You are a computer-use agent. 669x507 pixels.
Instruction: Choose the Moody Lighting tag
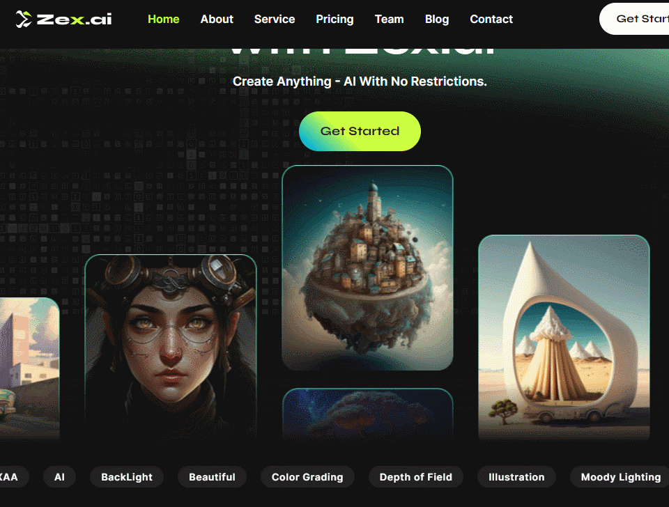click(x=620, y=477)
